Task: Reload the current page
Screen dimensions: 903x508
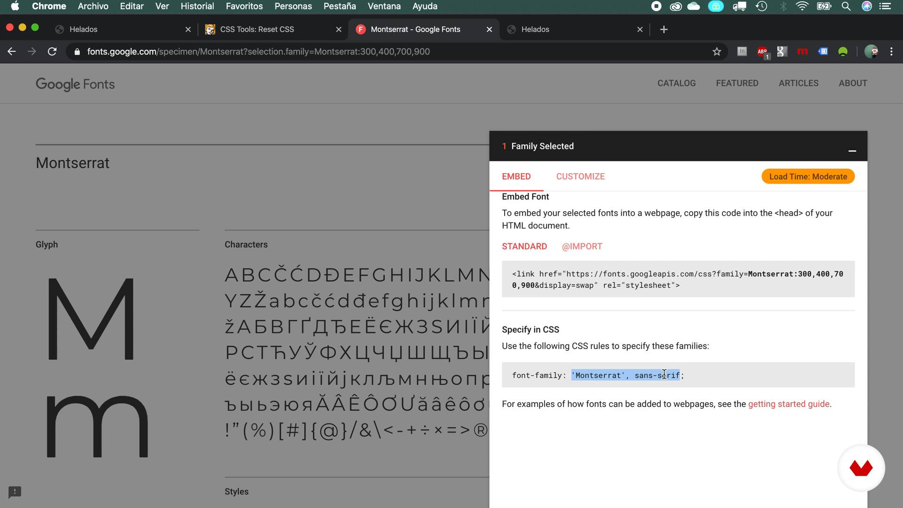Action: 52,52
